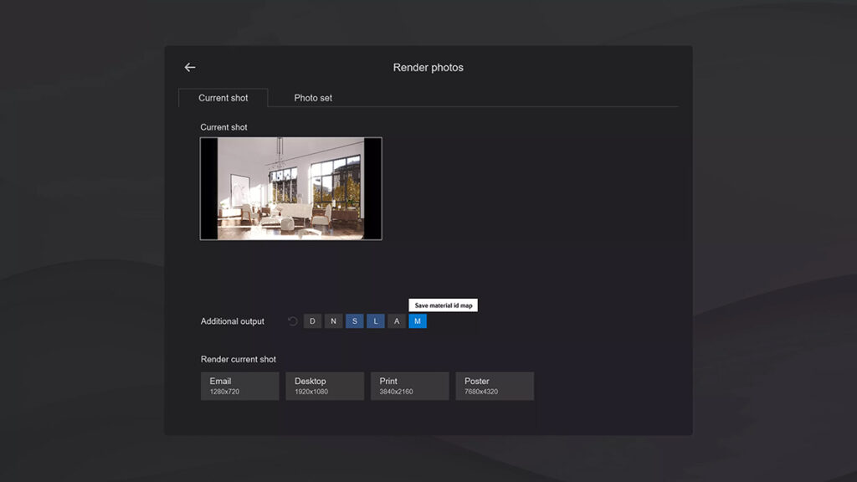Switch to the Photo set tab
The height and width of the screenshot is (482, 857).
tap(312, 98)
